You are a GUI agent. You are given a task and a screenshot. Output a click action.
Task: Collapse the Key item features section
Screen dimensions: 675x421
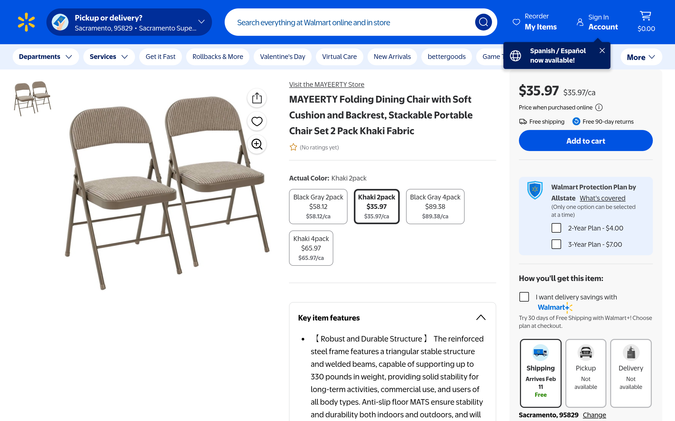pyautogui.click(x=481, y=318)
